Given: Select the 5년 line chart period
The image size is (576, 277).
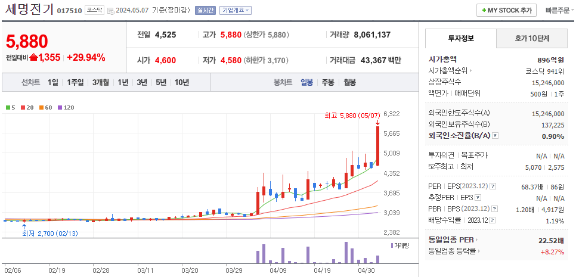Looking at the screenshot, I should coord(160,83).
